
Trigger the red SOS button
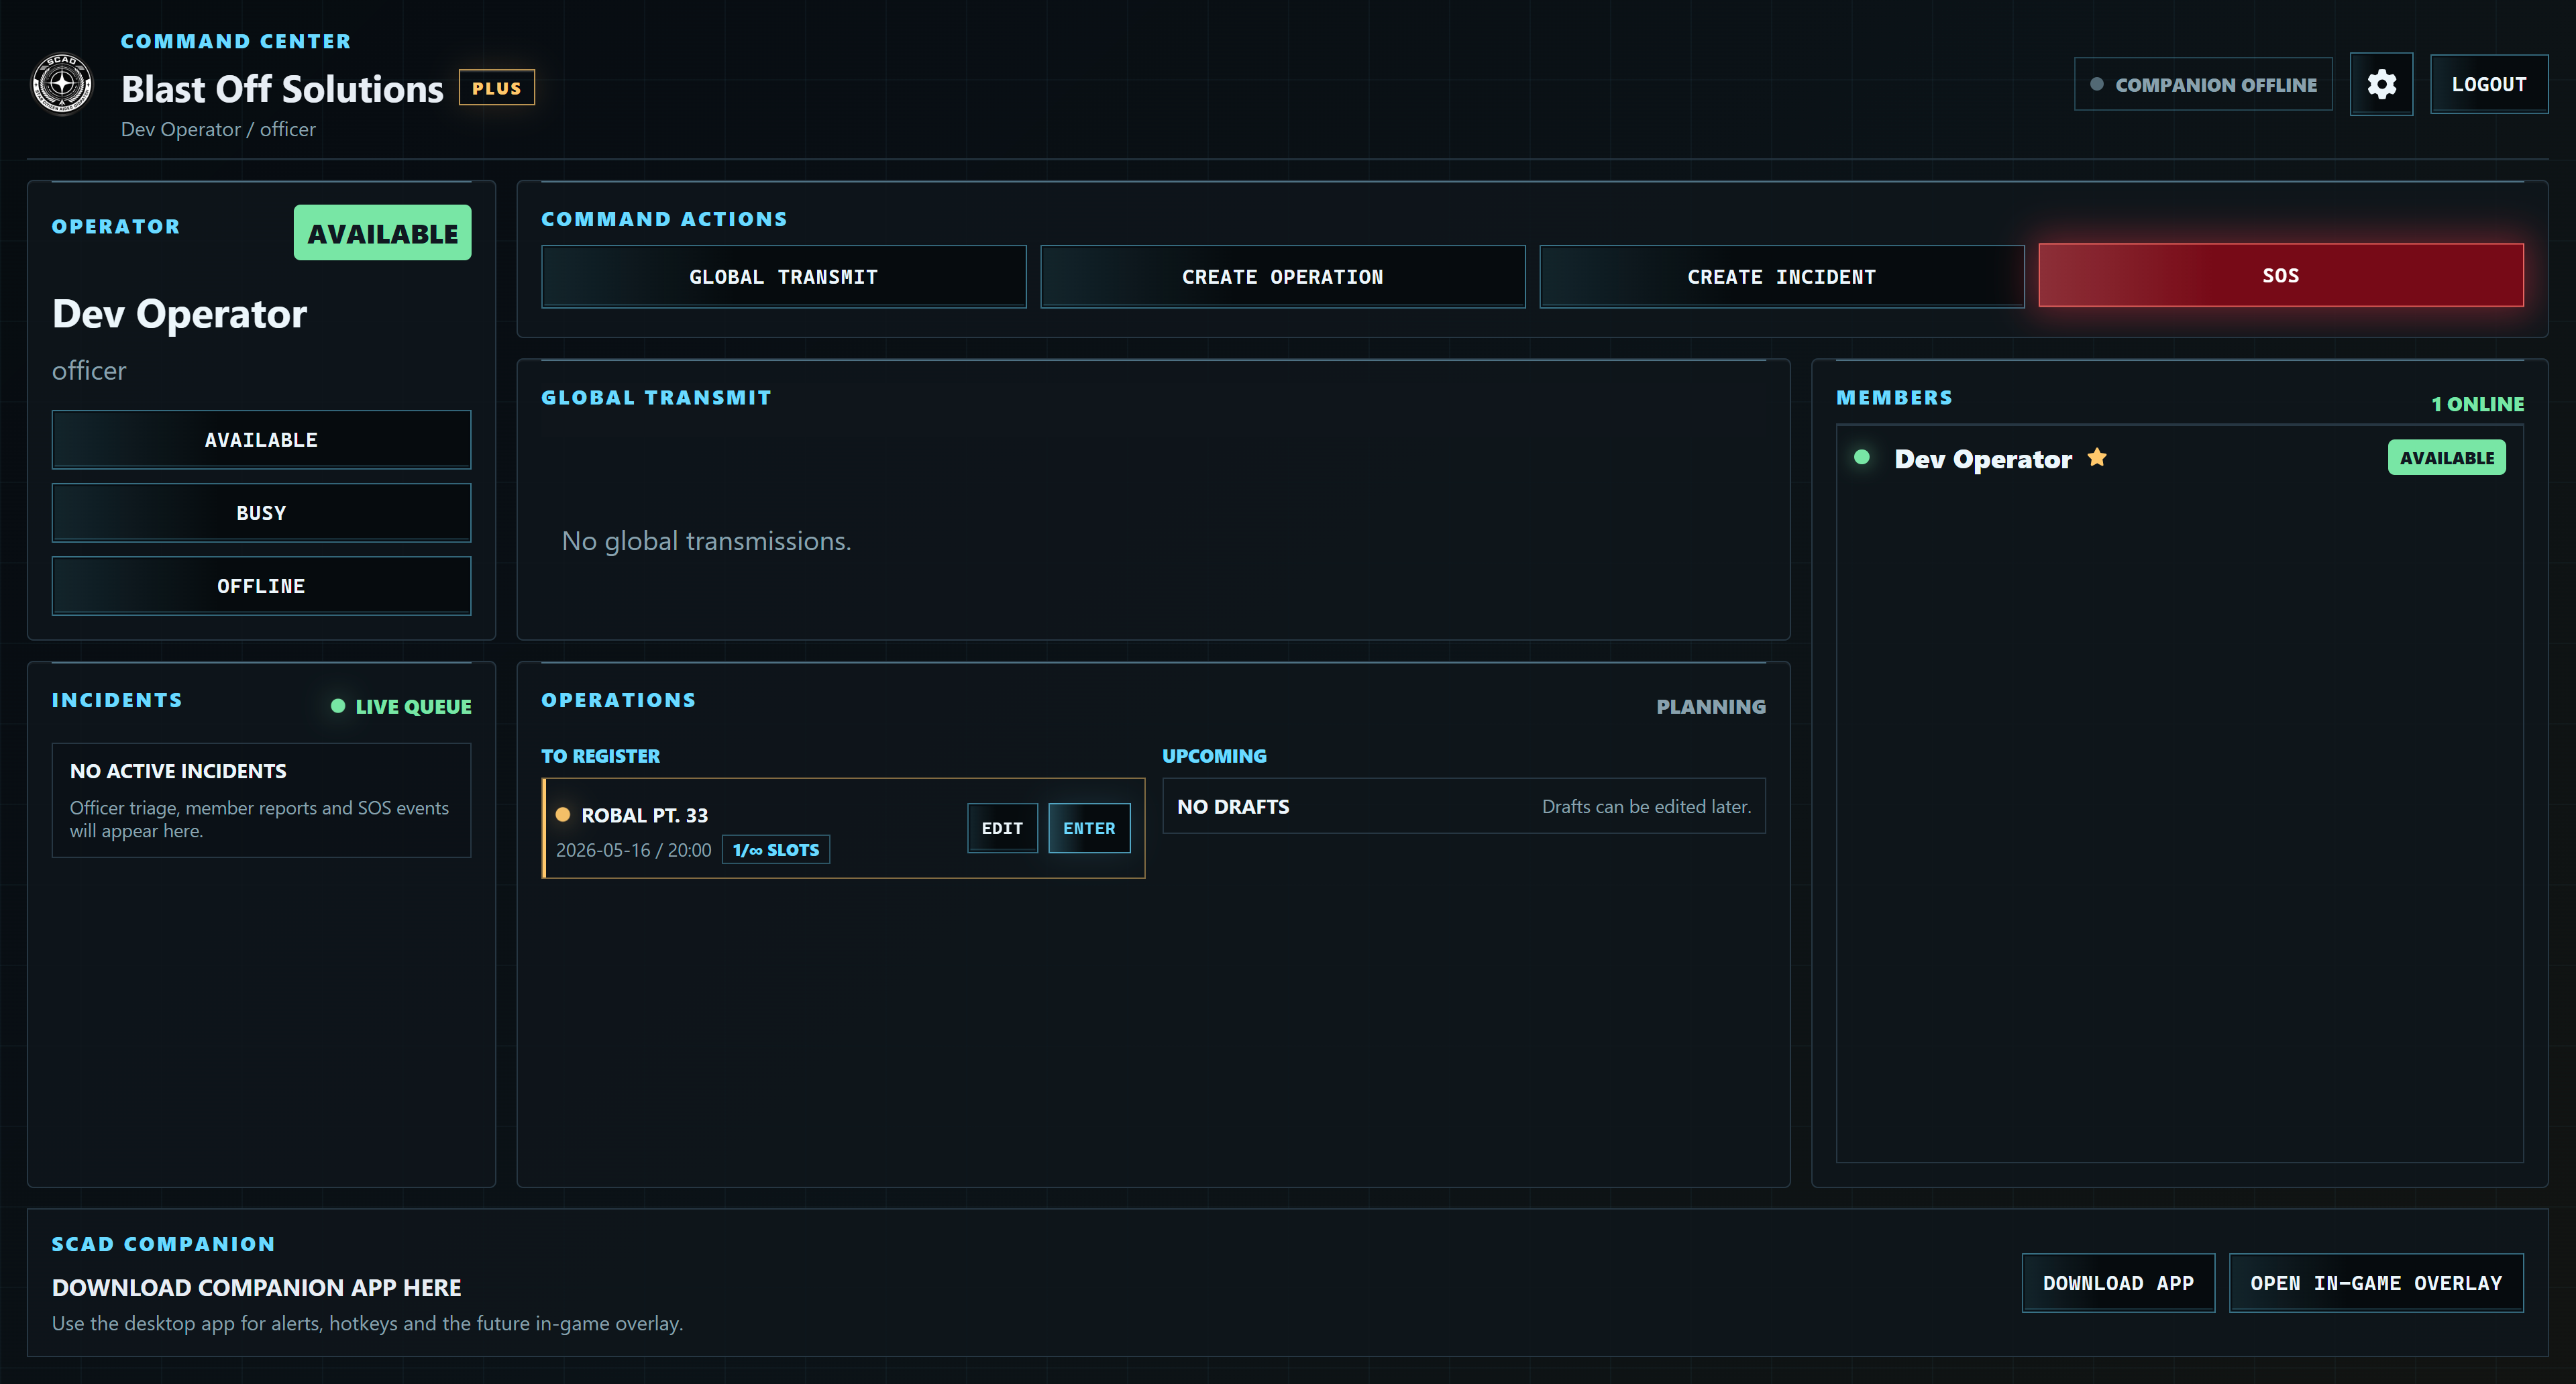(2281, 275)
